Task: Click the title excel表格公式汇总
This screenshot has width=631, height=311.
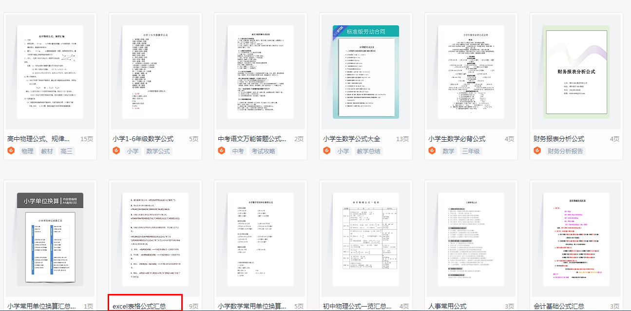Action: [139, 306]
